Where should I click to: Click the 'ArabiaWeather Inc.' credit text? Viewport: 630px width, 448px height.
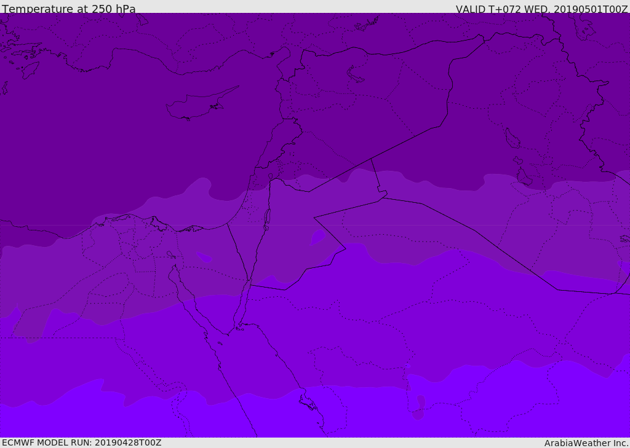click(586, 443)
